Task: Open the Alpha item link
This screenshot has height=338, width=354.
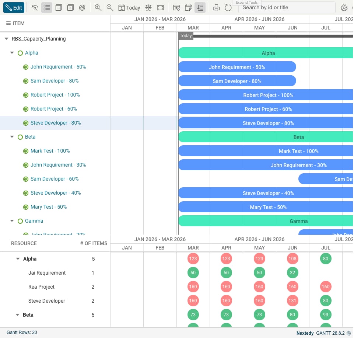Action: (31, 53)
